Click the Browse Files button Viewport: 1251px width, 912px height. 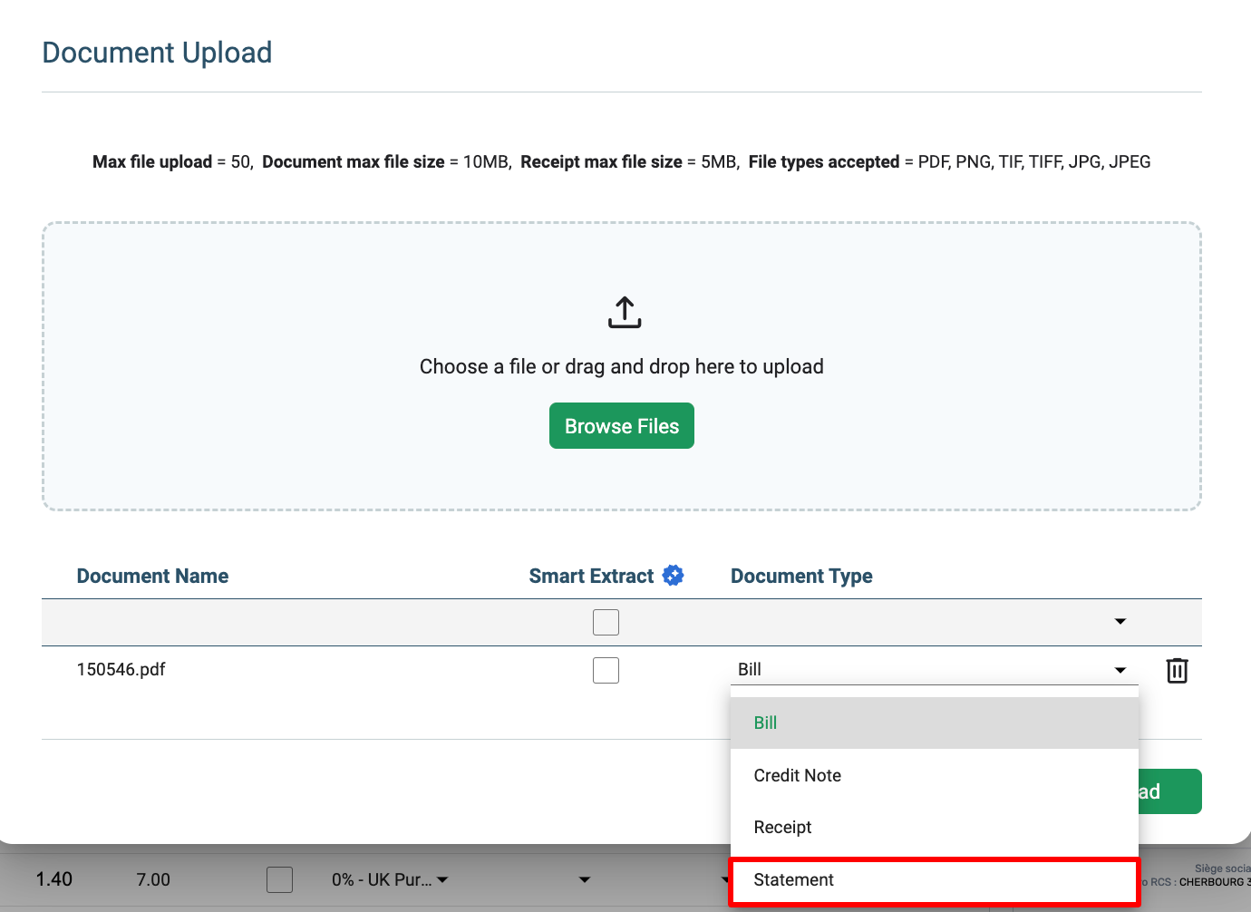(x=621, y=425)
